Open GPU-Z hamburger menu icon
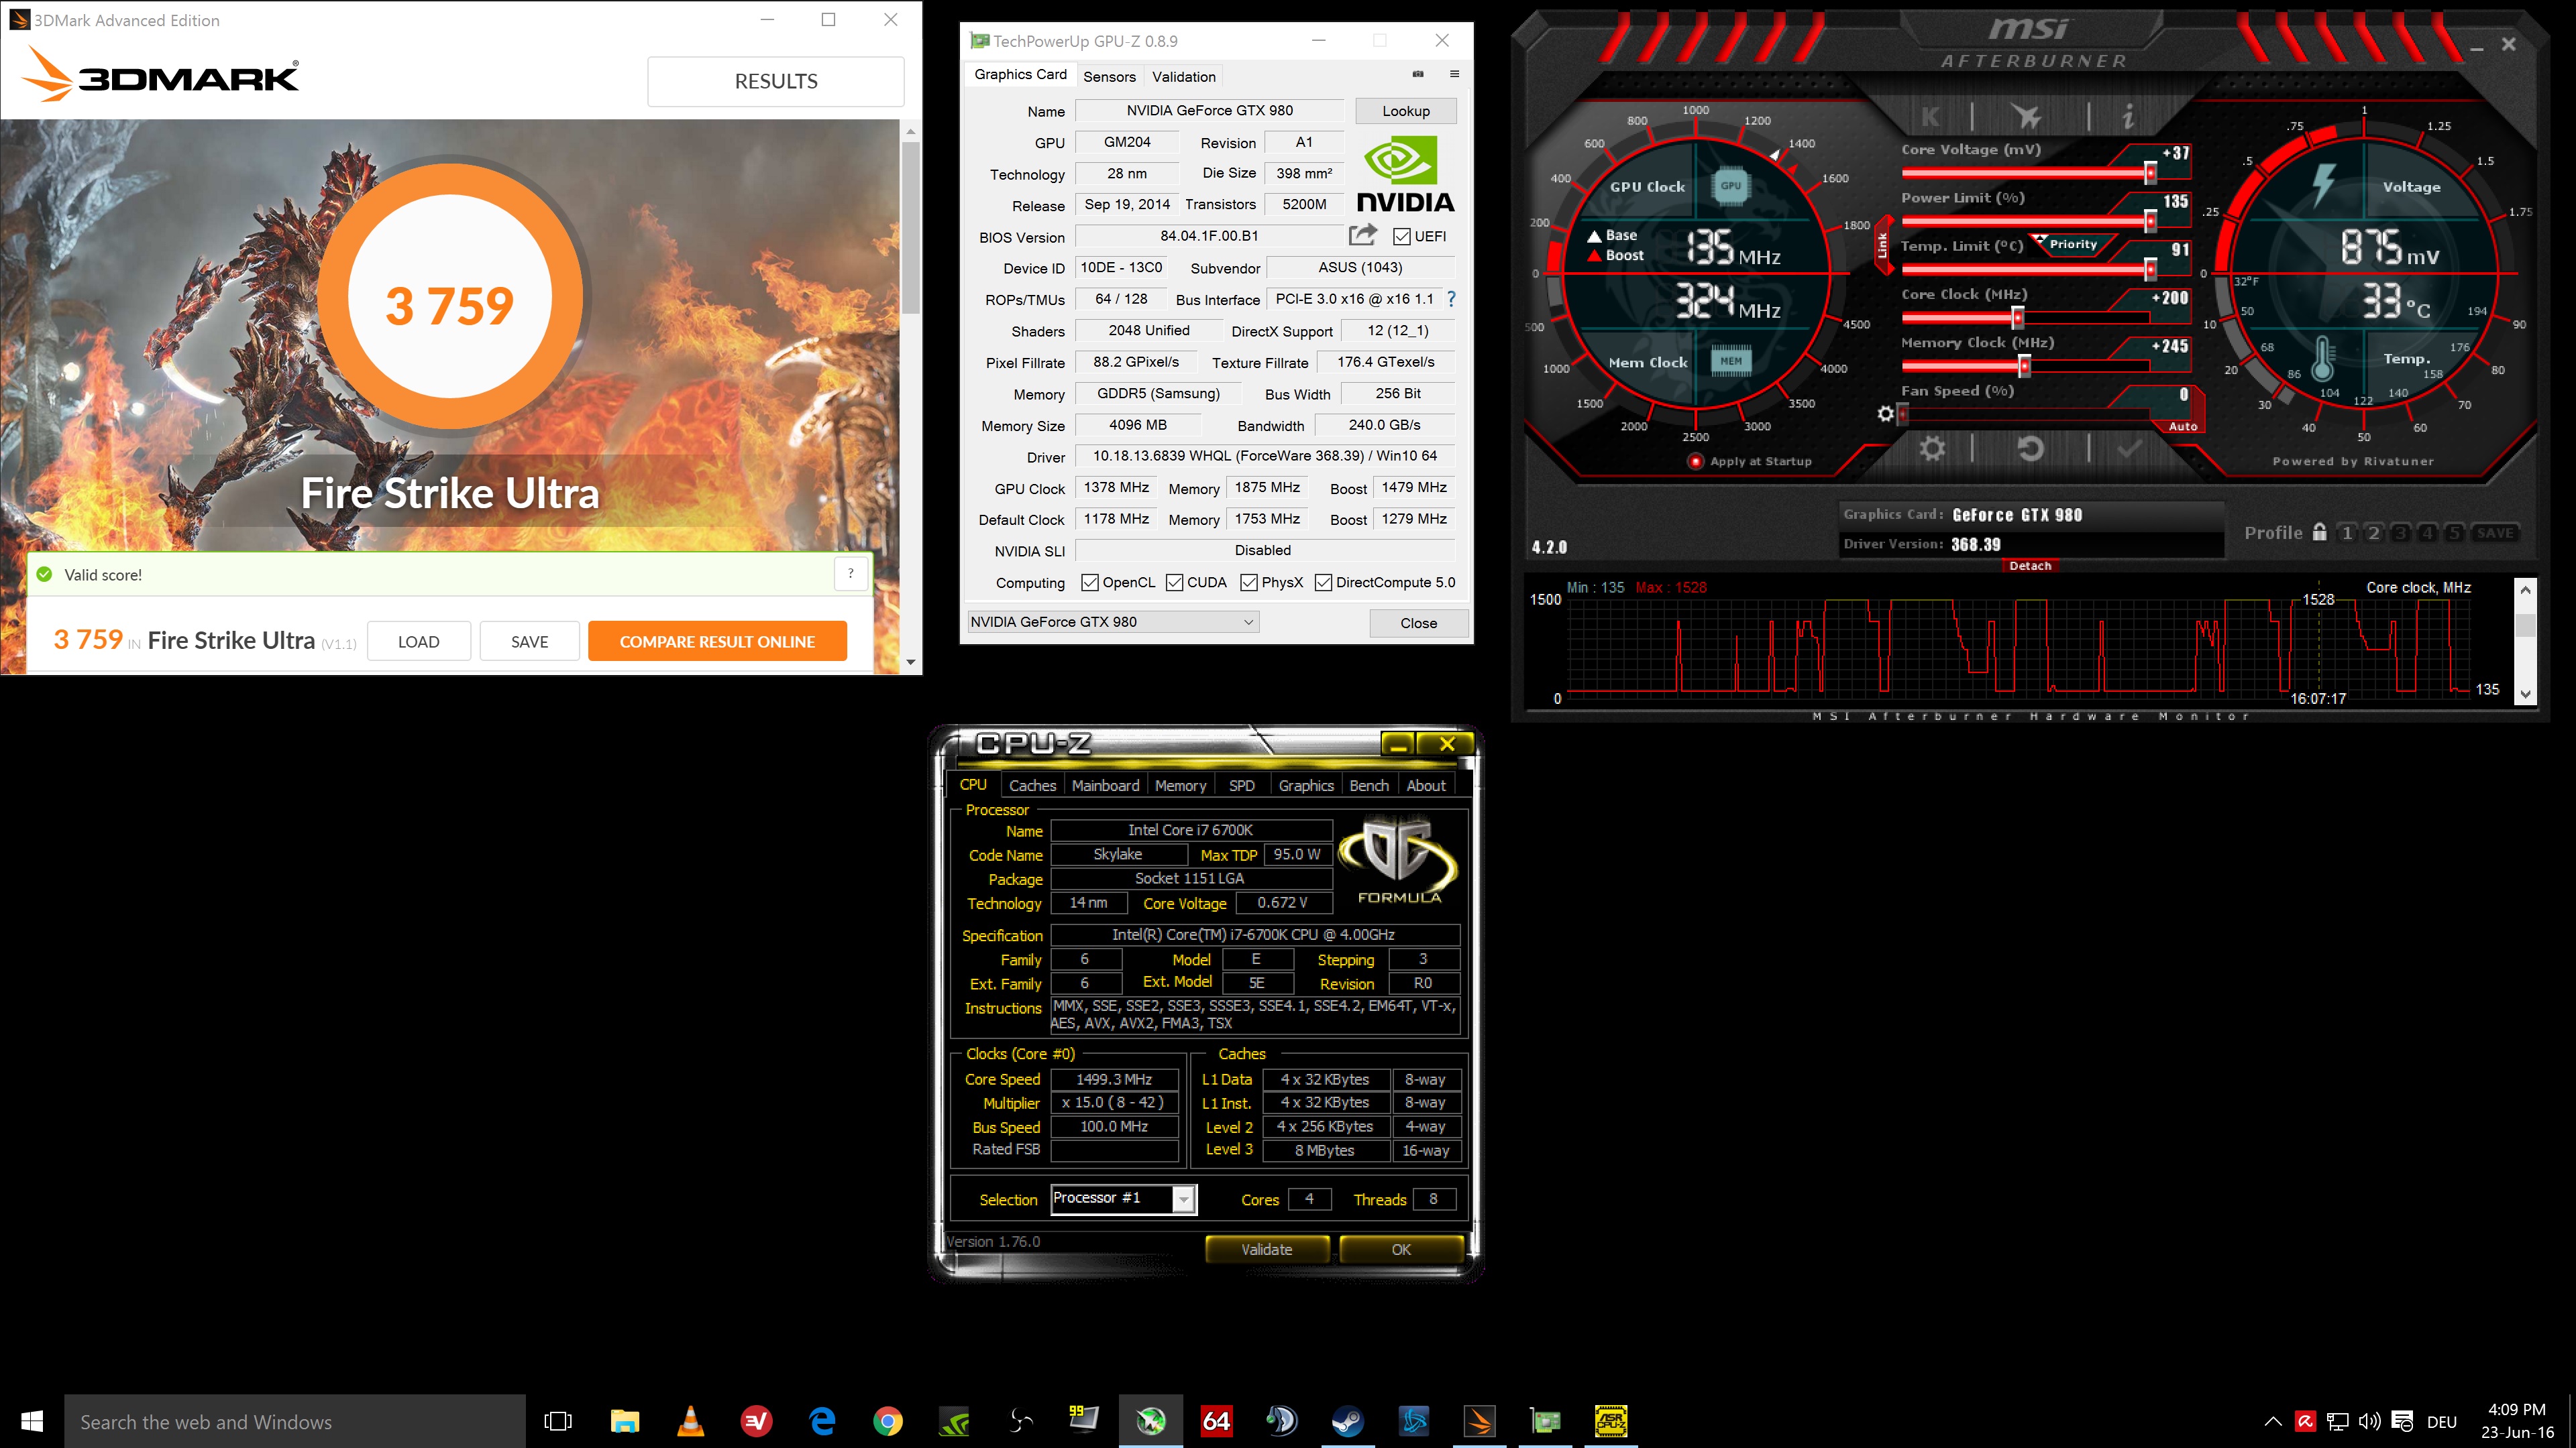Screen dimensions: 2576x1448 [x=1454, y=74]
